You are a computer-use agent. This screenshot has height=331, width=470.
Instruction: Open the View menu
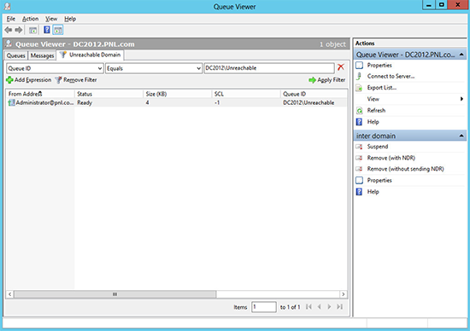pyautogui.click(x=51, y=19)
